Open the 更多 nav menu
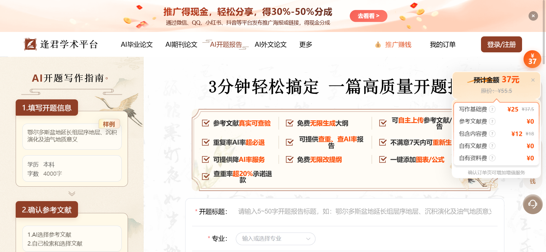The height and width of the screenshot is (252, 546). click(305, 45)
